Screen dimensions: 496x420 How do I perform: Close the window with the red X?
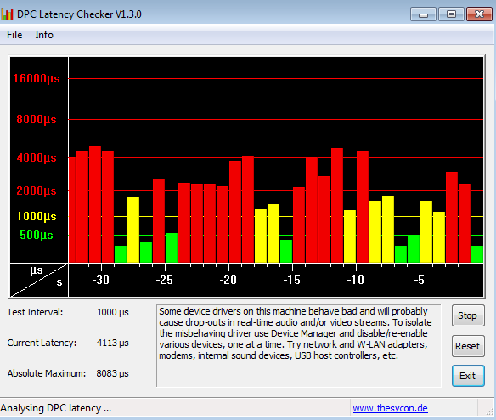point(479,14)
